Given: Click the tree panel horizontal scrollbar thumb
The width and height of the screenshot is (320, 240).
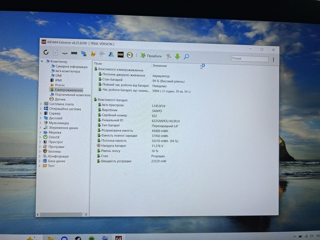Looking at the screenshot, I should pos(61,215).
